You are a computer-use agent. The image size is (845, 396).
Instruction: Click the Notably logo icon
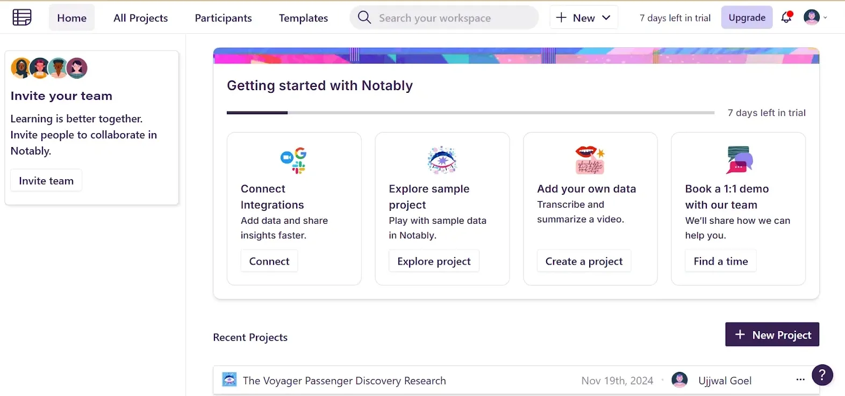pyautogui.click(x=22, y=18)
